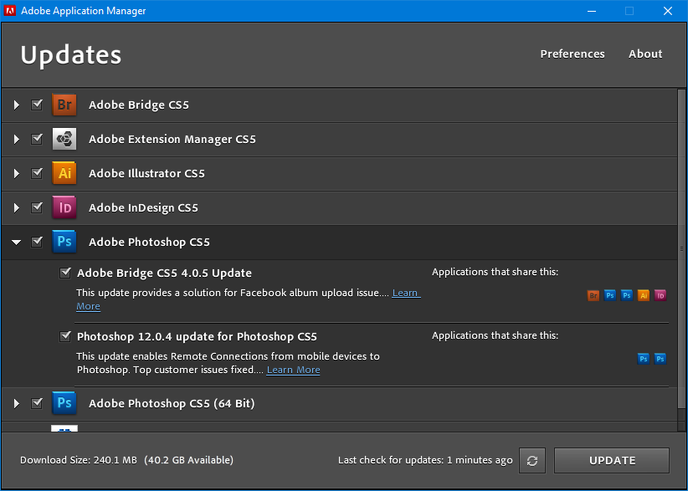Open Learn More for the Bridge 4.0.5 update
The image size is (688, 491).
[406, 293]
